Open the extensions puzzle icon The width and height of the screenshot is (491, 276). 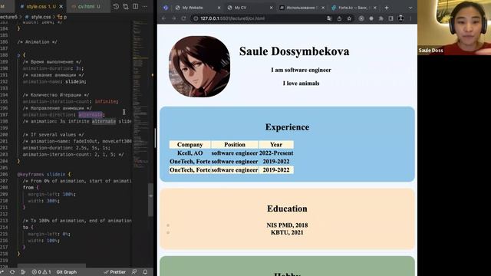tap(381, 18)
